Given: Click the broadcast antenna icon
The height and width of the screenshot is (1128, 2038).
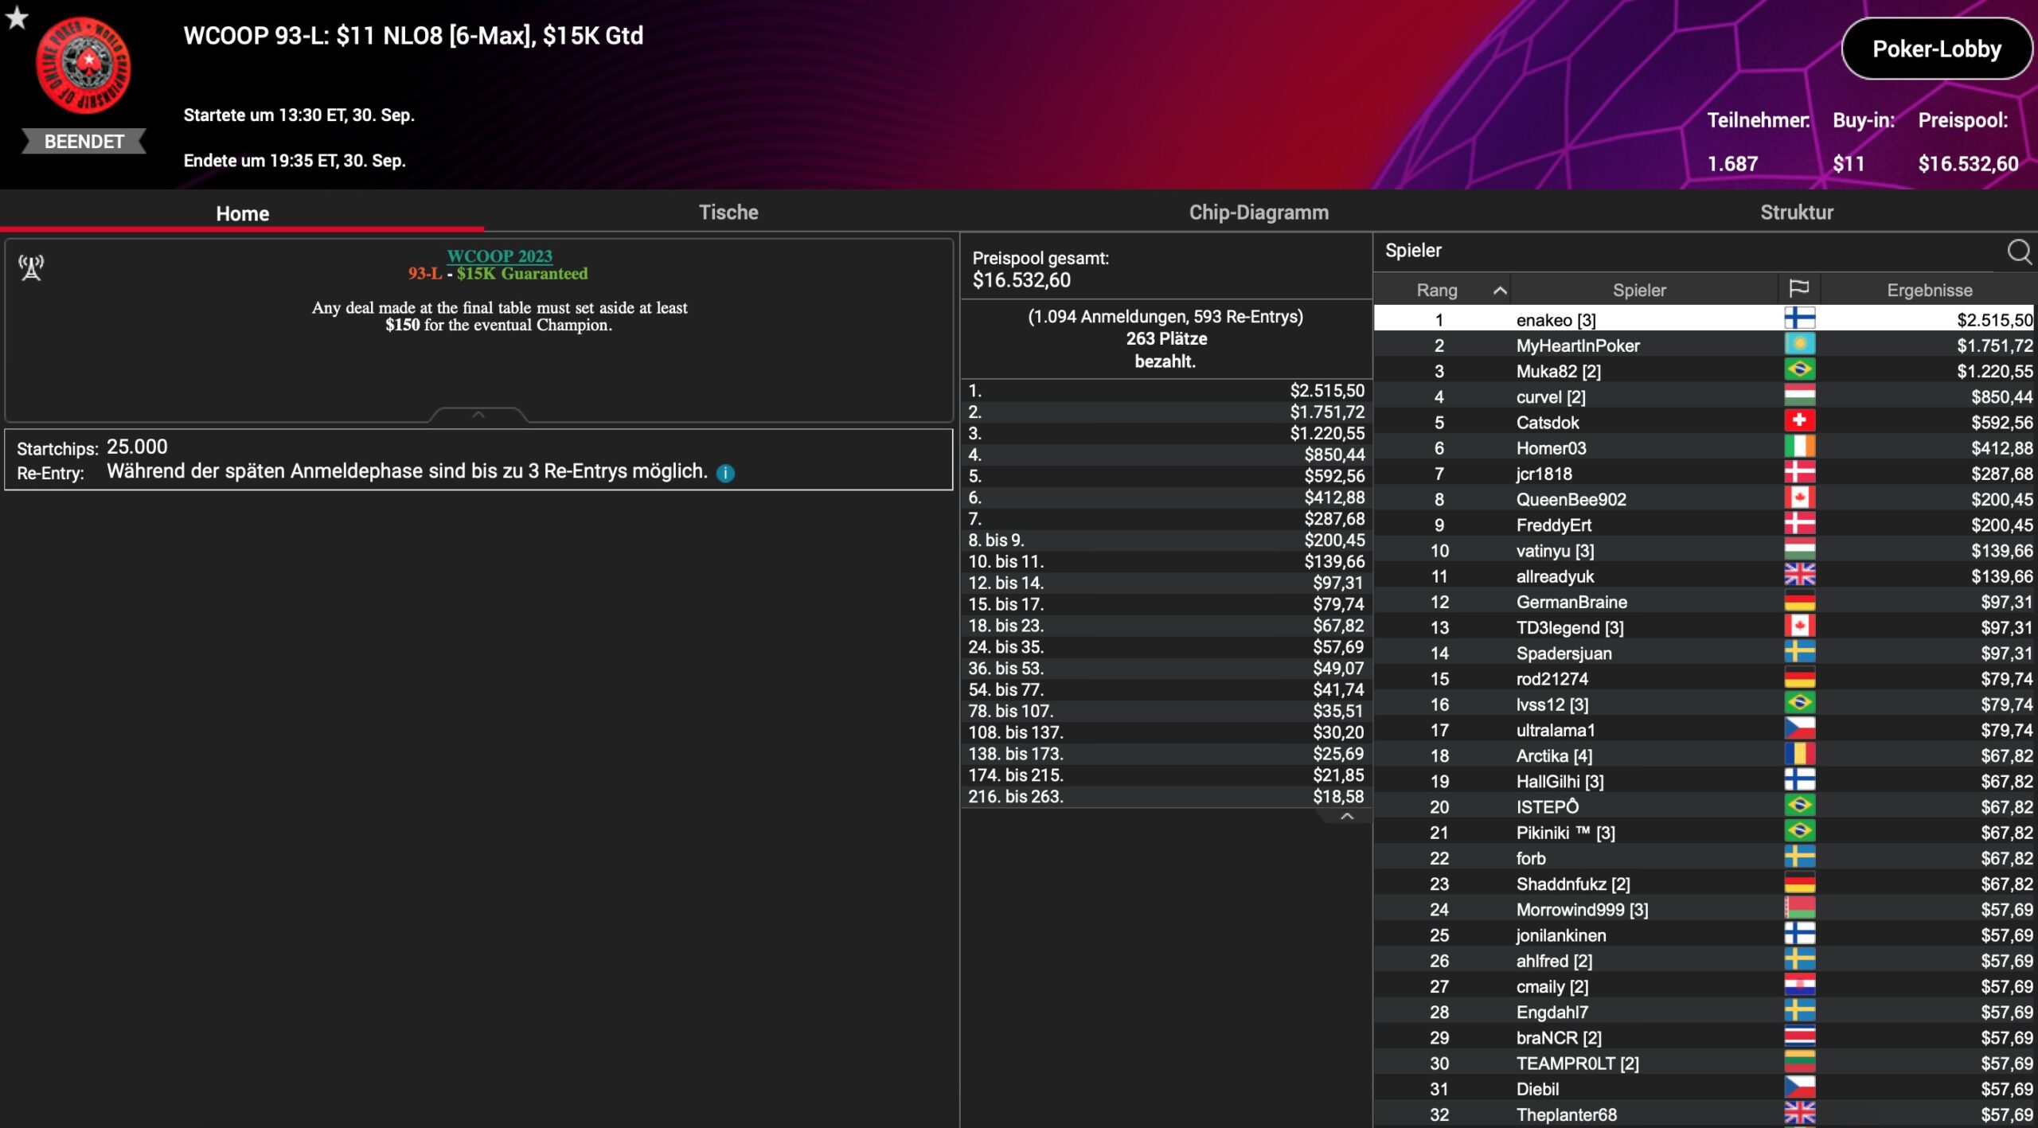Looking at the screenshot, I should (x=31, y=267).
